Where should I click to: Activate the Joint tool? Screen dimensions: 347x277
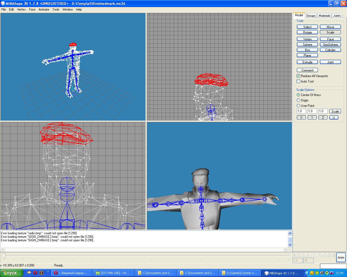click(330, 62)
